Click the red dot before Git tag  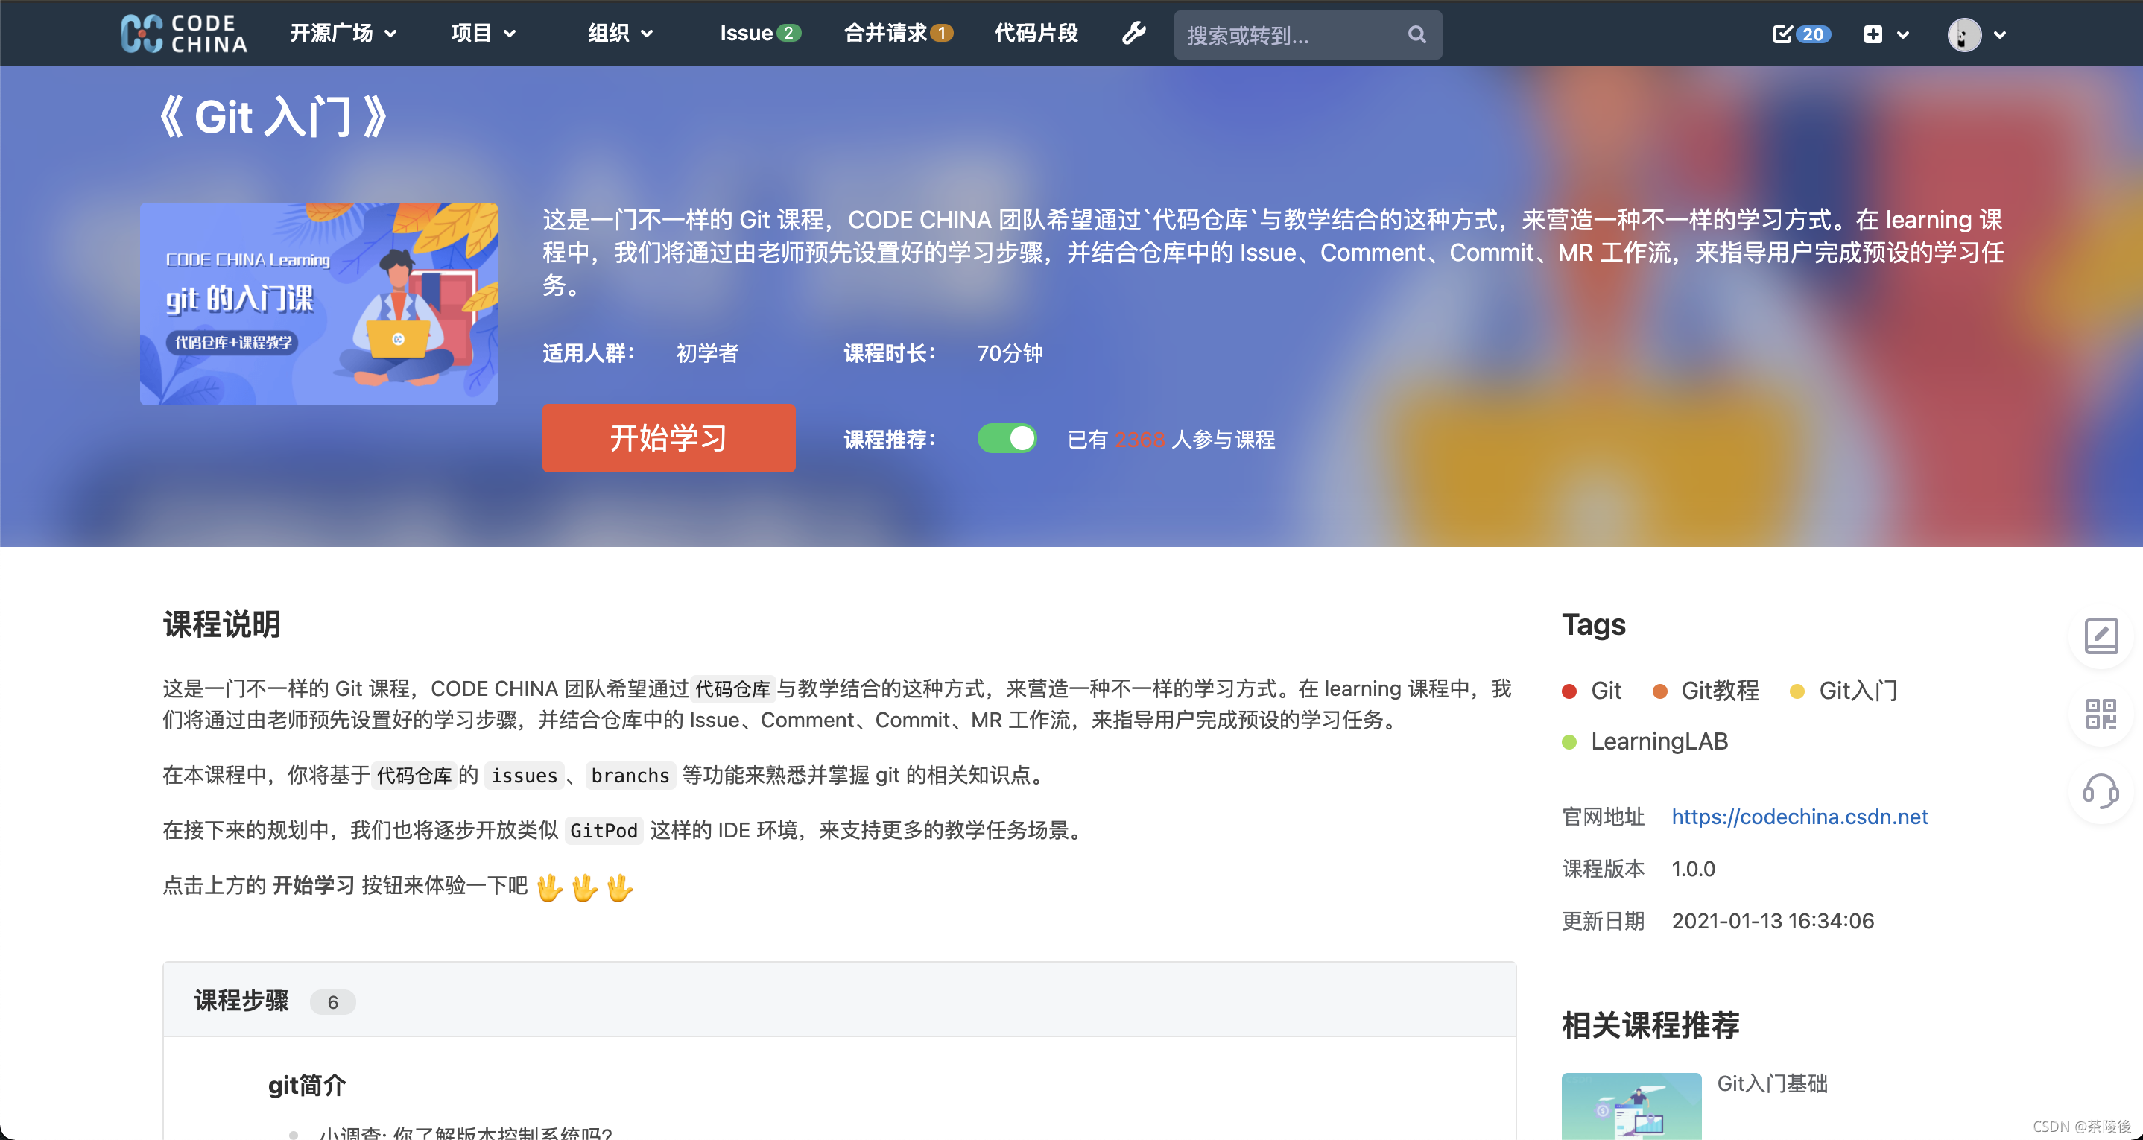point(1570,691)
